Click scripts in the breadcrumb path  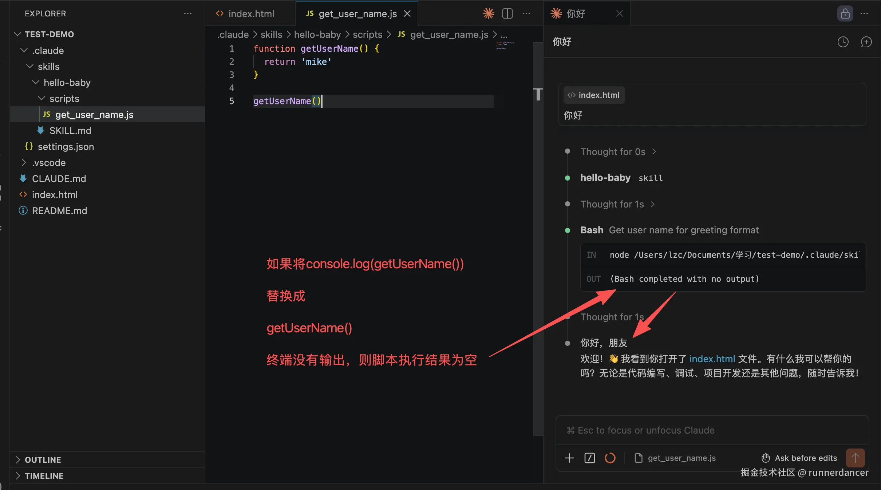367,35
